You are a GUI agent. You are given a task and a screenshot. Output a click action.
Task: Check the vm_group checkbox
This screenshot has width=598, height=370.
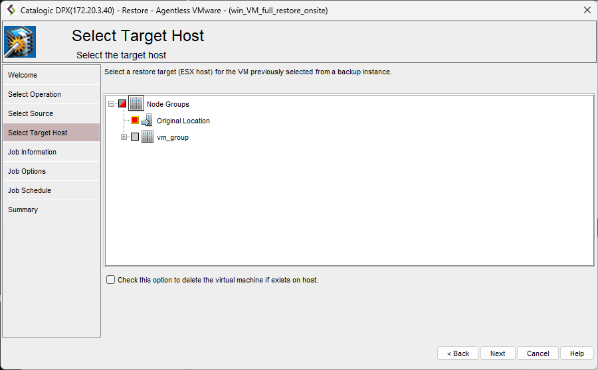135,137
